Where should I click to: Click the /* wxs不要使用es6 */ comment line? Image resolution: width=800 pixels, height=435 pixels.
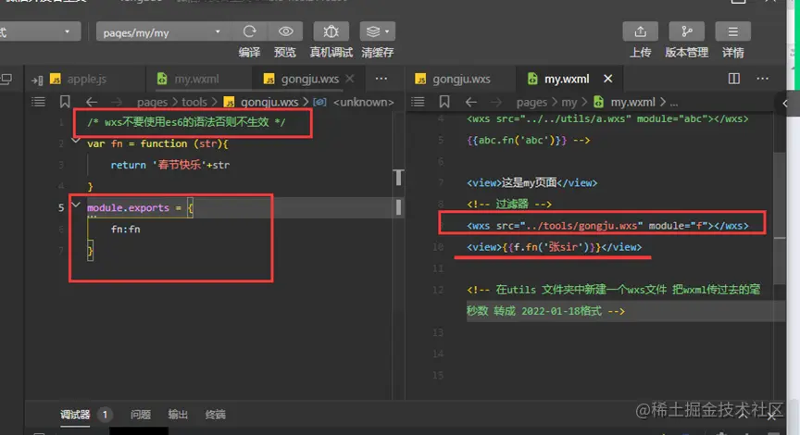click(x=186, y=122)
